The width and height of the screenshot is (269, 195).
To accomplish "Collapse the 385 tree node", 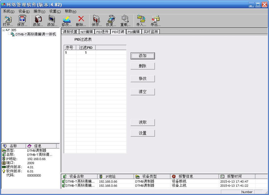I will click(x=4, y=30).
